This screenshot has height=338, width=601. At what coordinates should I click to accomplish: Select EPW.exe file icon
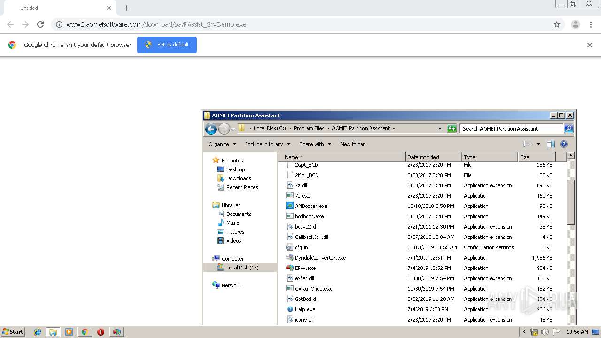290,268
